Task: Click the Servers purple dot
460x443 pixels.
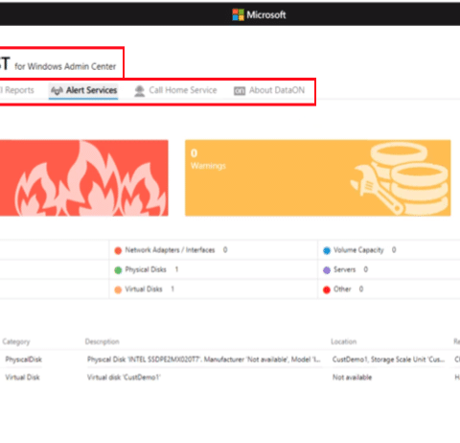Action: pos(327,270)
